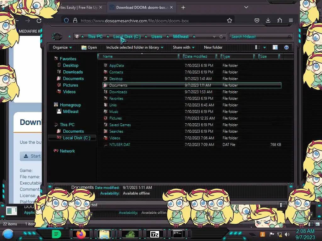322x241 pixels.
Task: Open a new Firefox tab
Action: (x=183, y=8)
